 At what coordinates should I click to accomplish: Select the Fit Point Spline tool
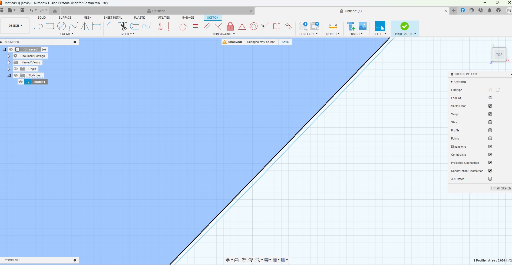coord(73,26)
